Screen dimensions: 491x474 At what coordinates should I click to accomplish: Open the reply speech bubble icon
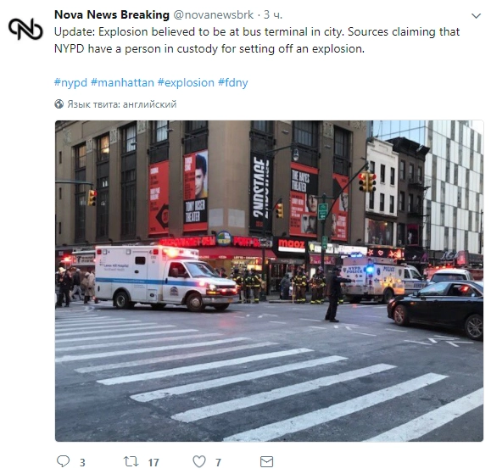coord(63,461)
